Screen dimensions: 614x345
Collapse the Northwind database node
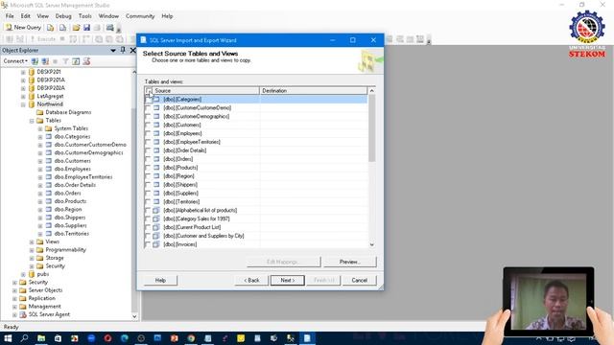(23, 104)
